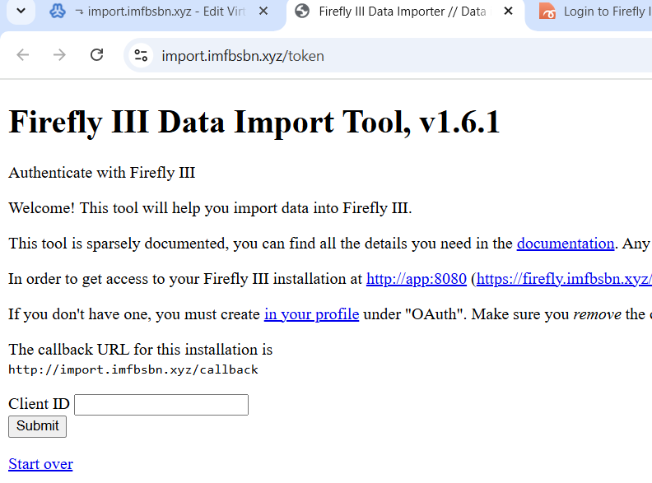The width and height of the screenshot is (652, 483).
Task: Click the Login to Firefly tab favicon
Action: point(547,12)
